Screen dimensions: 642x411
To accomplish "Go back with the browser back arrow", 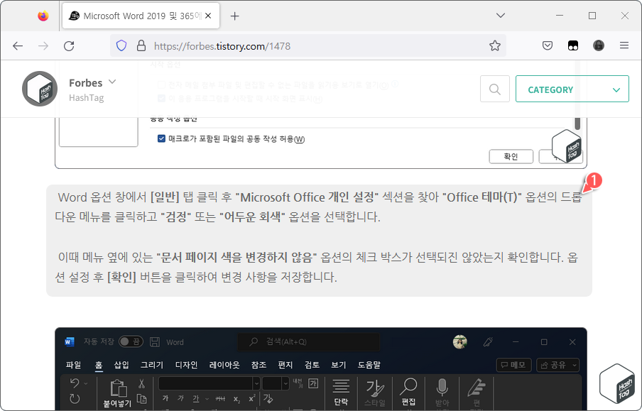I will 18,46.
